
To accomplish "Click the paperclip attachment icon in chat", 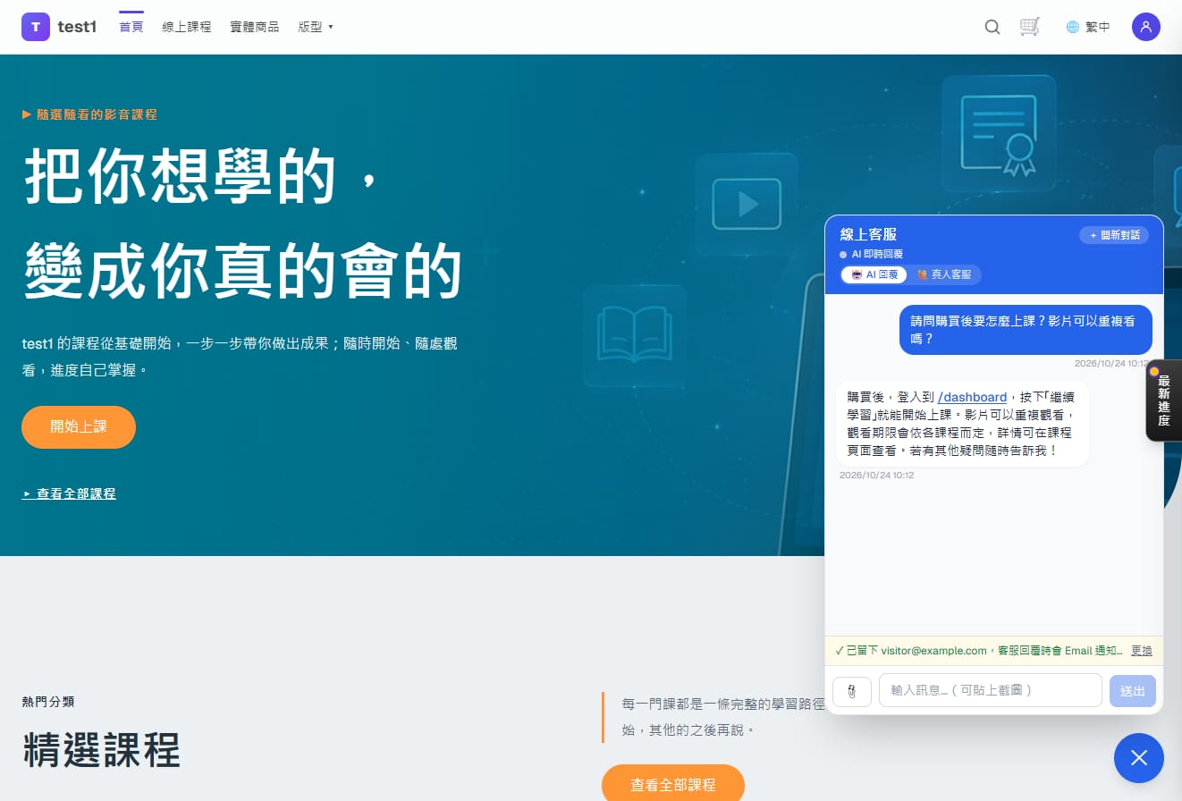I will pos(852,691).
